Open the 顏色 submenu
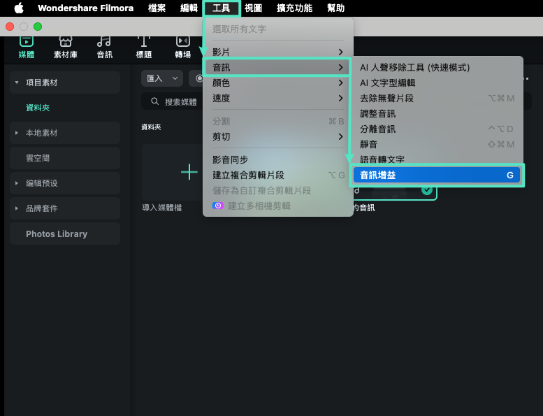This screenshot has width=543, height=416. click(277, 83)
